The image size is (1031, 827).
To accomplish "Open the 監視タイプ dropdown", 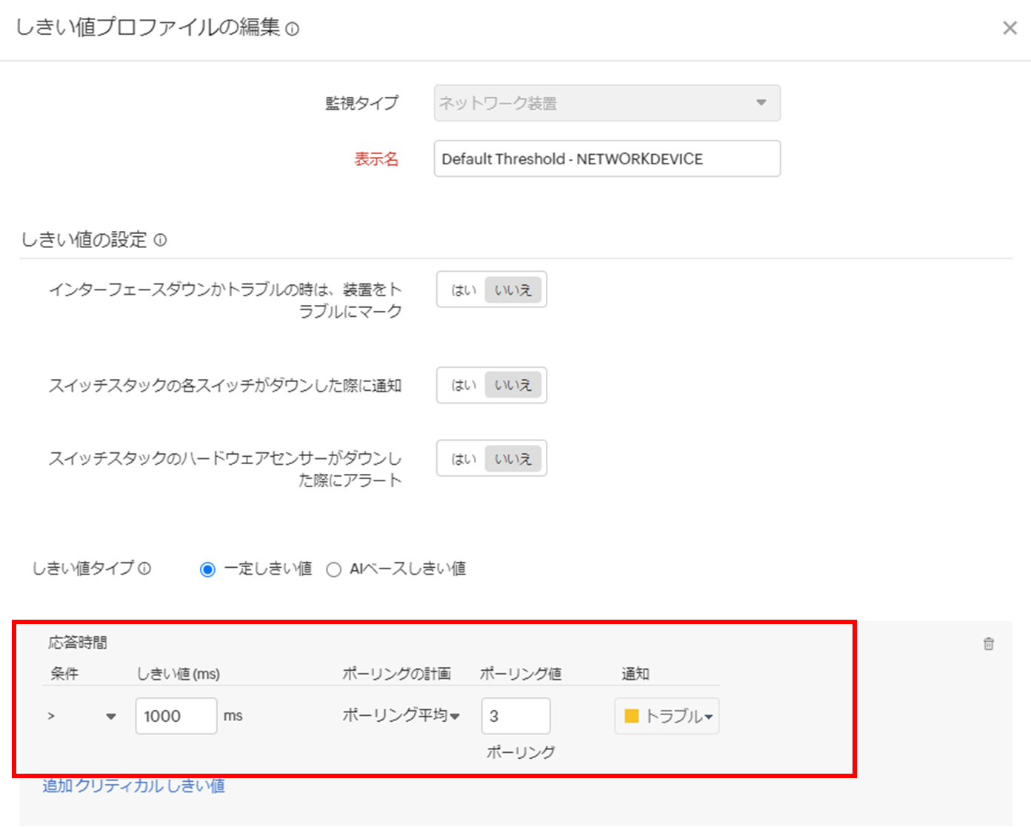I will [607, 103].
